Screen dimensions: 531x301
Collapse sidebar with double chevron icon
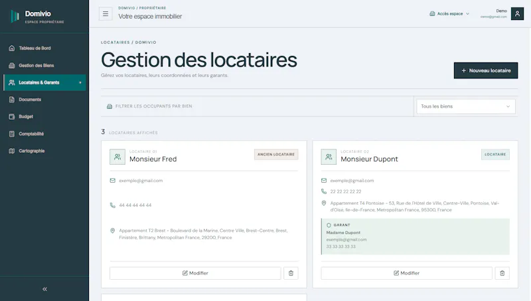click(44, 289)
